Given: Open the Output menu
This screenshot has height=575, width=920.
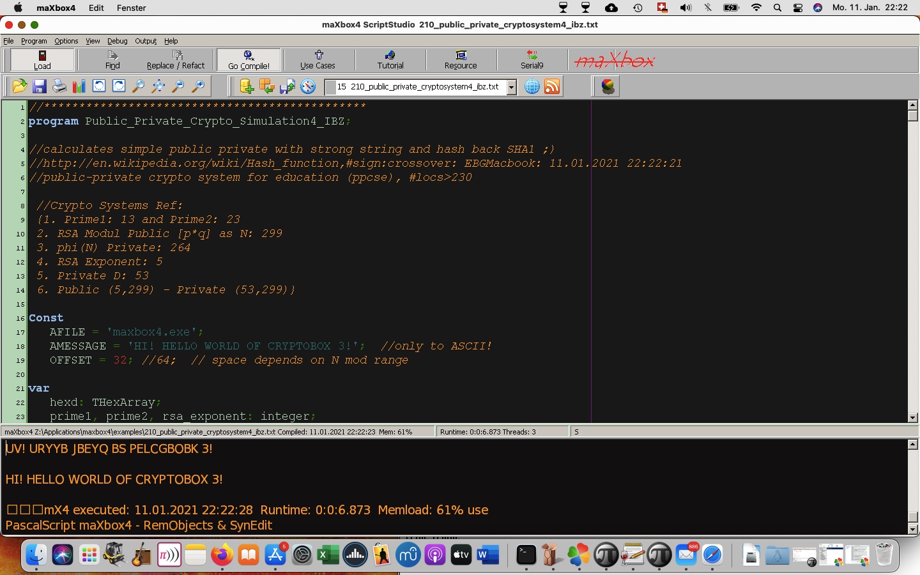Looking at the screenshot, I should pos(146,41).
